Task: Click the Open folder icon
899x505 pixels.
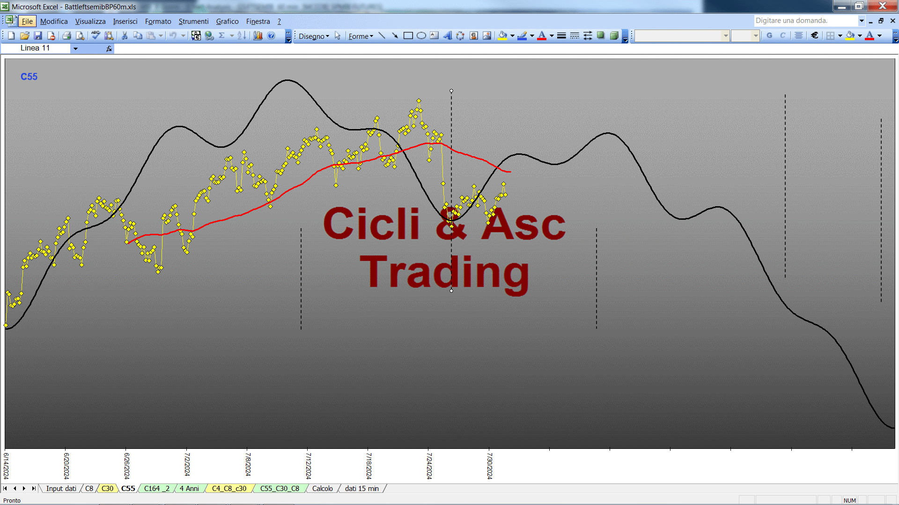Action: [25, 36]
